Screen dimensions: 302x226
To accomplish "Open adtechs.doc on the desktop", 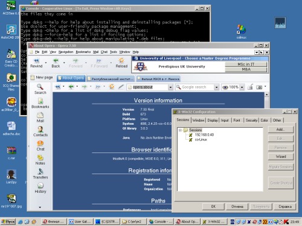I will coord(11,128).
